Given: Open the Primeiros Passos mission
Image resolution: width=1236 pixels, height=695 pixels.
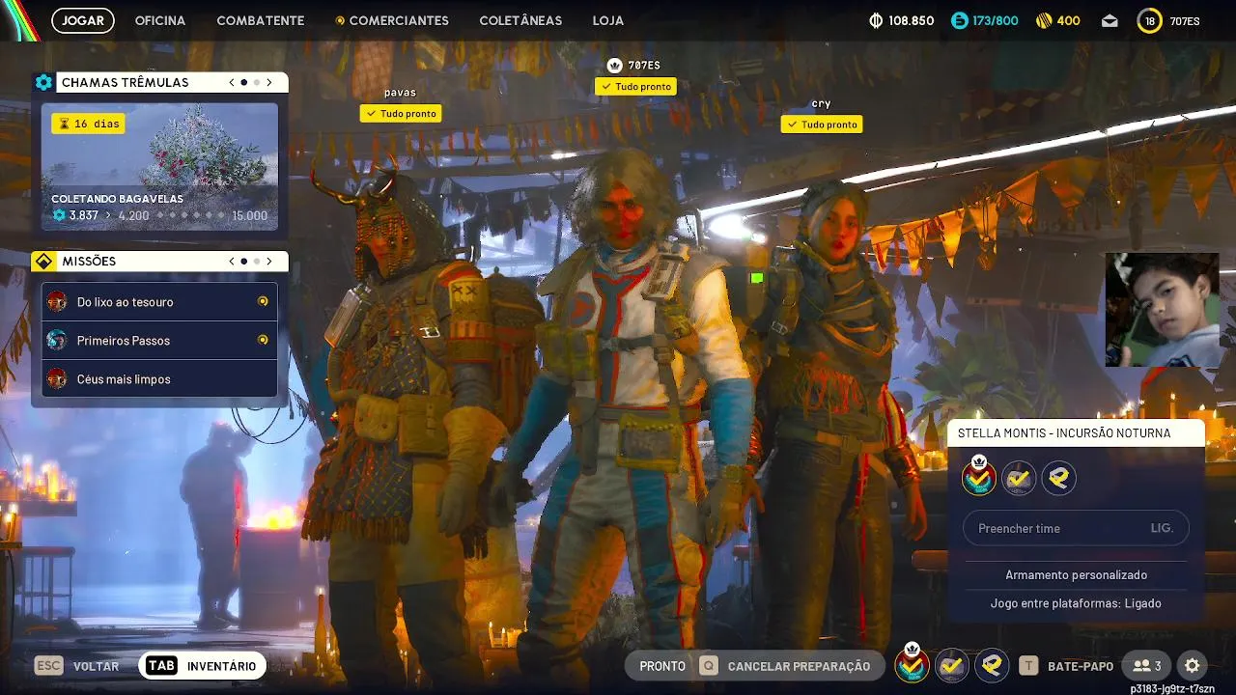Looking at the screenshot, I should coord(159,340).
